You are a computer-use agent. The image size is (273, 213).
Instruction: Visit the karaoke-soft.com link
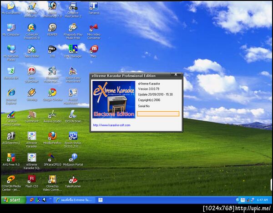point(111,125)
